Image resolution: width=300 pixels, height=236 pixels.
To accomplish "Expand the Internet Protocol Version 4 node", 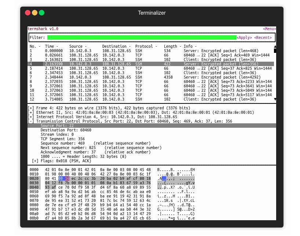I will tap(31, 117).
